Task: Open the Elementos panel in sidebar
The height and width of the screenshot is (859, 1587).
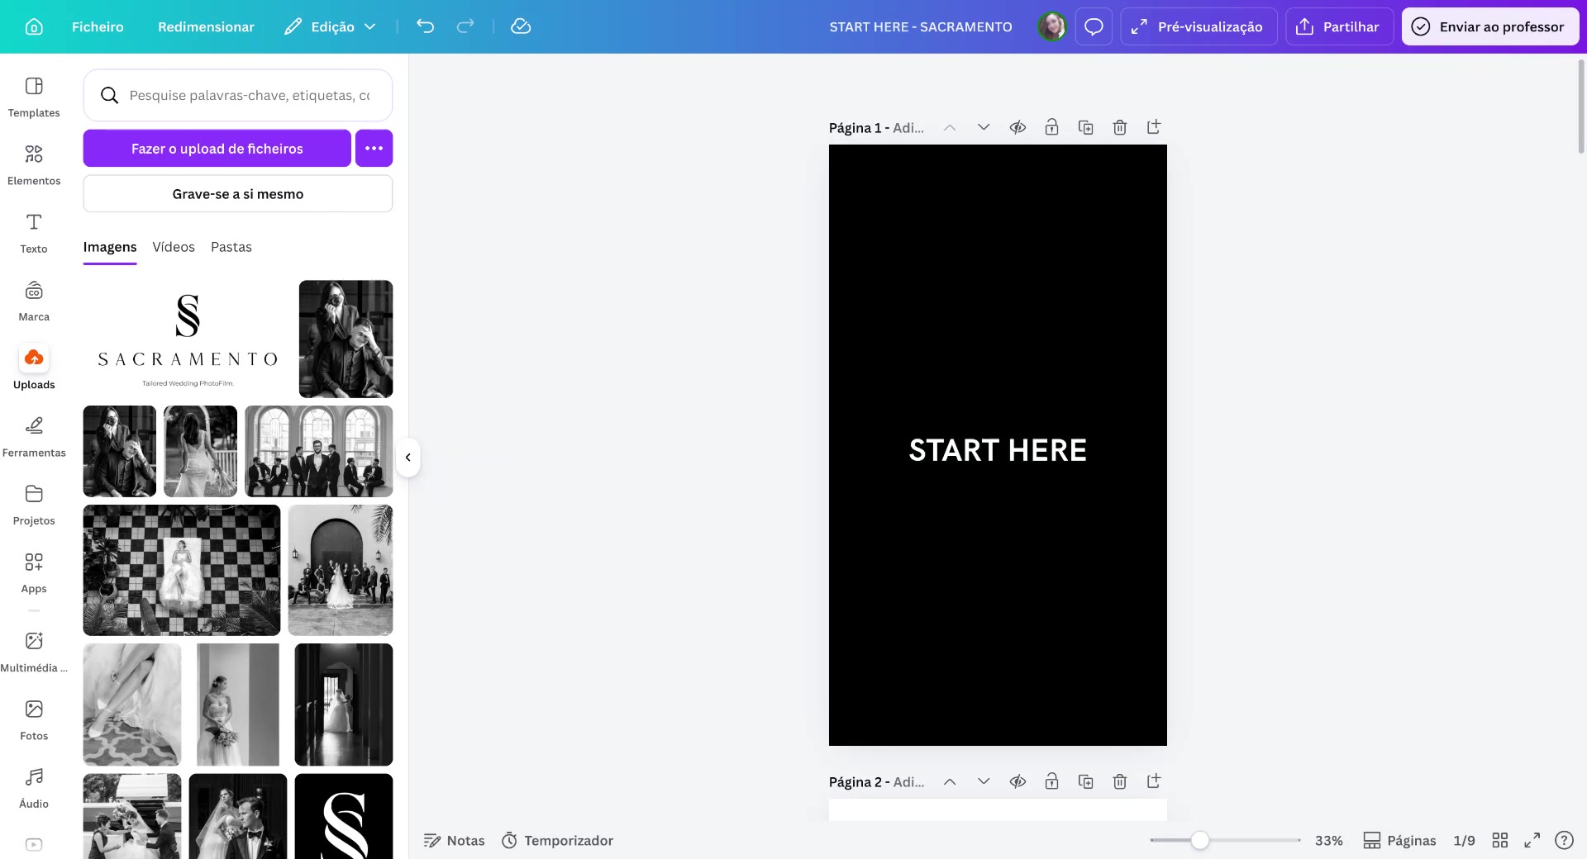Action: tap(34, 164)
